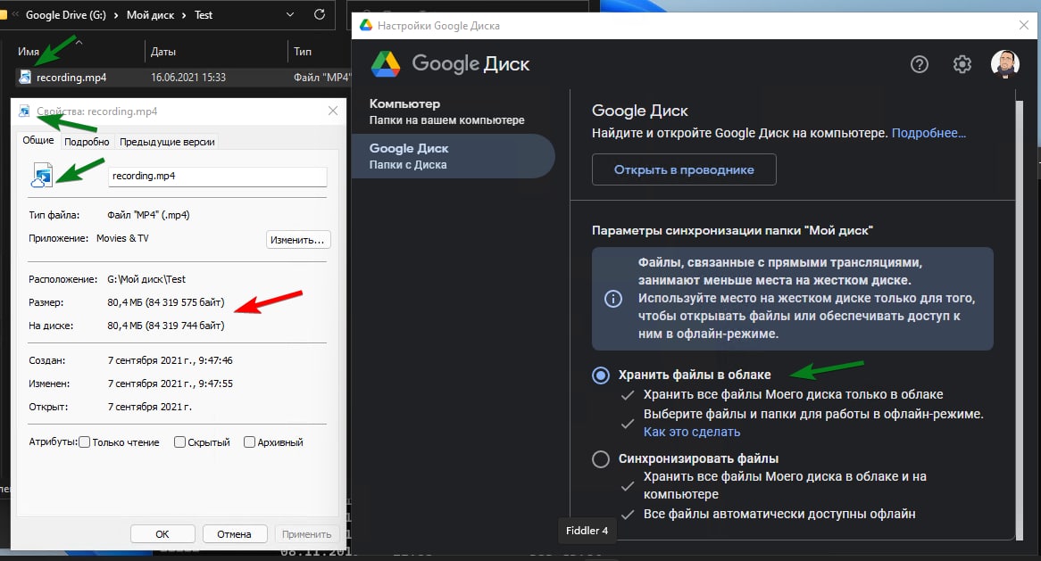The width and height of the screenshot is (1041, 561).
Task: Click the settings panel scrollbar
Action: [x=1020, y=318]
